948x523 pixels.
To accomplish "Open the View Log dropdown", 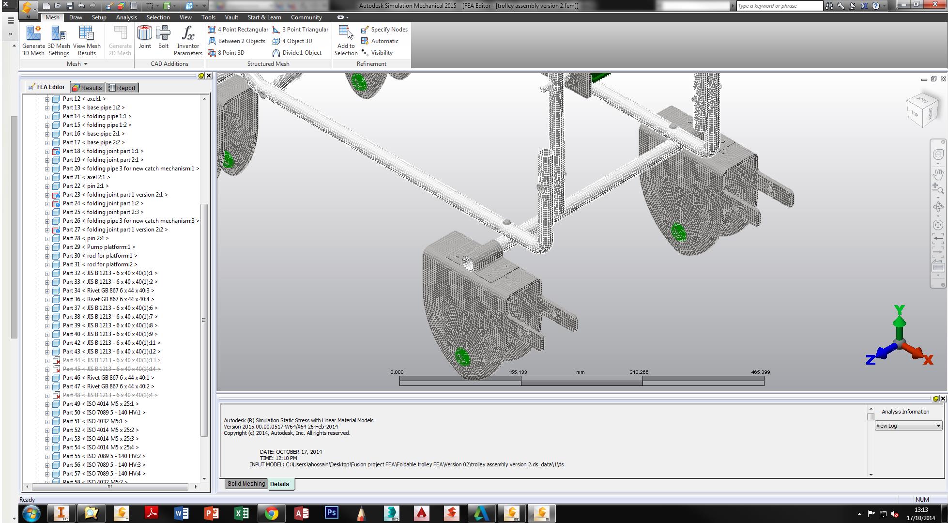I will pos(908,426).
